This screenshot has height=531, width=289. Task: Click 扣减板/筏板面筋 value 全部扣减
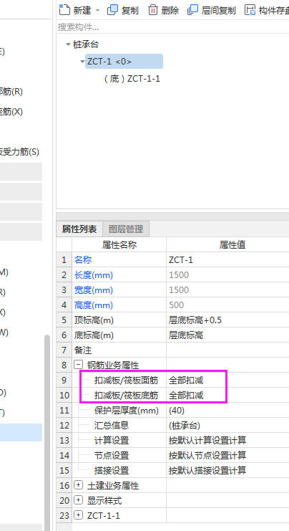(227, 380)
